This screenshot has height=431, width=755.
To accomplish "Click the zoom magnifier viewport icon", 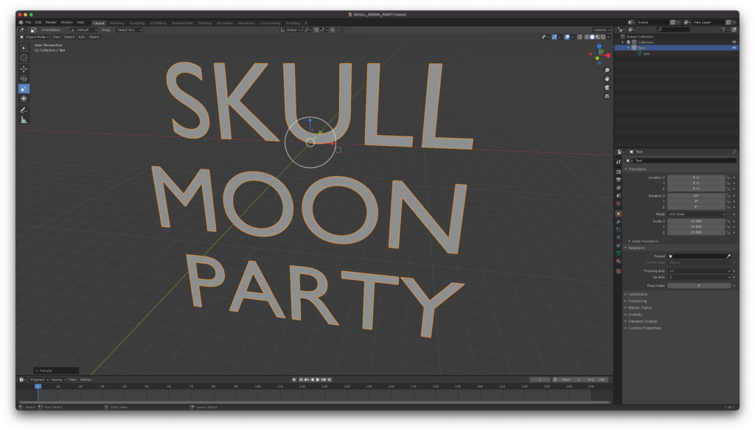I will point(606,70).
